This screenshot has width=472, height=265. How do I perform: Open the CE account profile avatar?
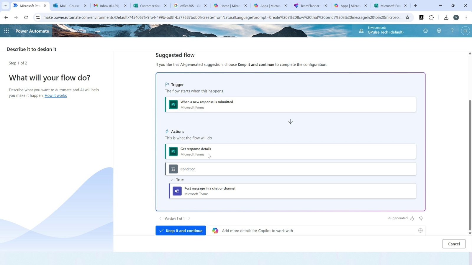click(x=465, y=31)
